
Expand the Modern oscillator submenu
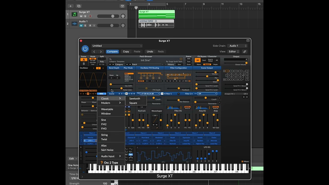pyautogui.click(x=111, y=103)
